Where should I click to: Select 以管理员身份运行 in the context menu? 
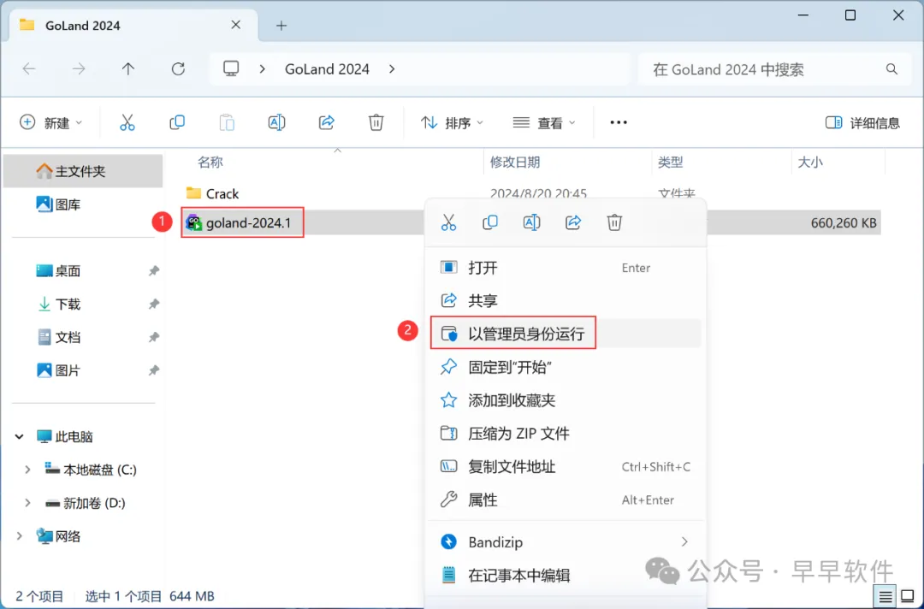tap(566, 334)
